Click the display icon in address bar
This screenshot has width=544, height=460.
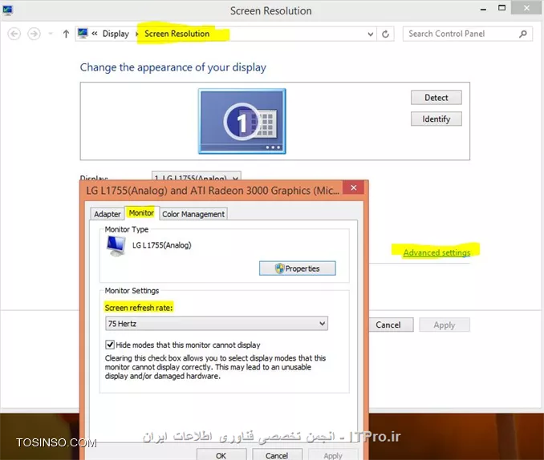(x=83, y=34)
